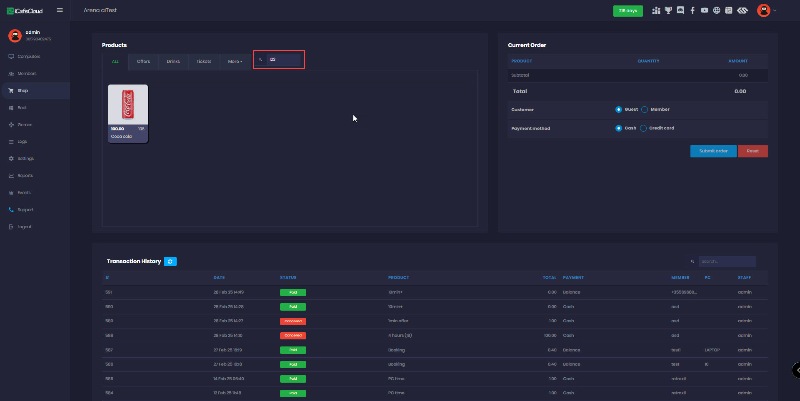Image resolution: width=800 pixels, height=401 pixels.
Task: Open the Discord chat icon
Action: click(680, 10)
